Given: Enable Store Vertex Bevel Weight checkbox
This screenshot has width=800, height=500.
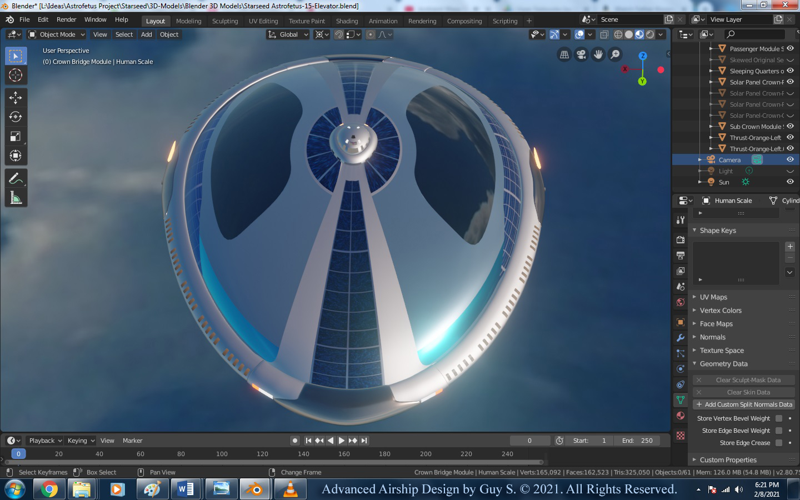Looking at the screenshot, I should [x=779, y=418].
